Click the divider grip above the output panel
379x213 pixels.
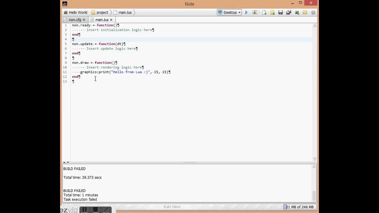pos(189,162)
